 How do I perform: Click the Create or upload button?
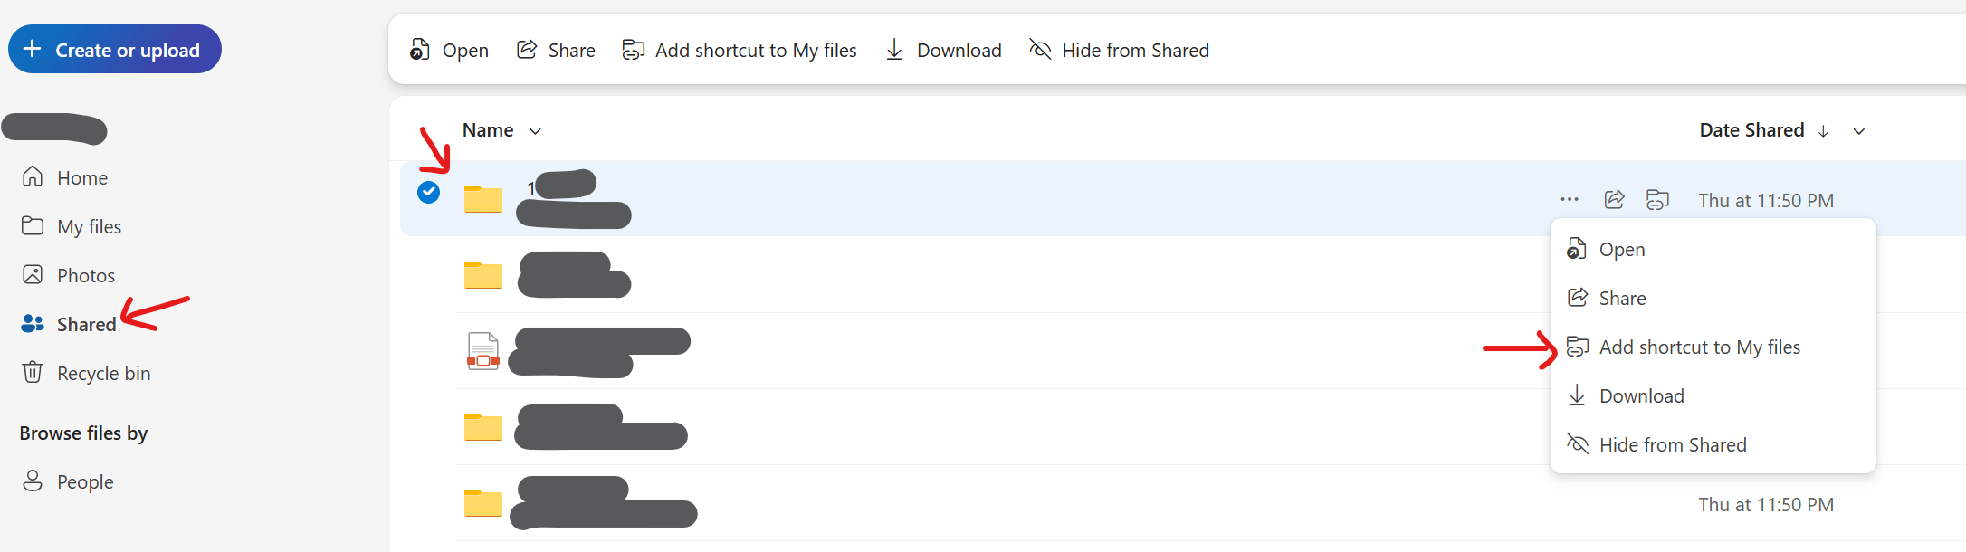pyautogui.click(x=115, y=50)
